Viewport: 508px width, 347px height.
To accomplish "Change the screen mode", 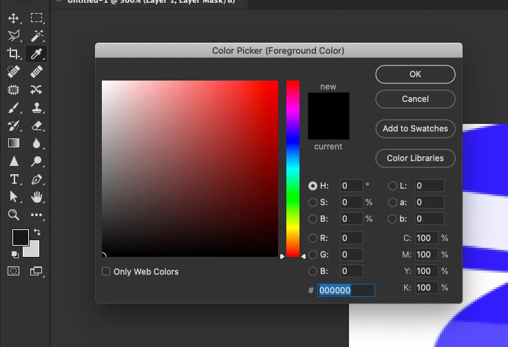I will (36, 271).
